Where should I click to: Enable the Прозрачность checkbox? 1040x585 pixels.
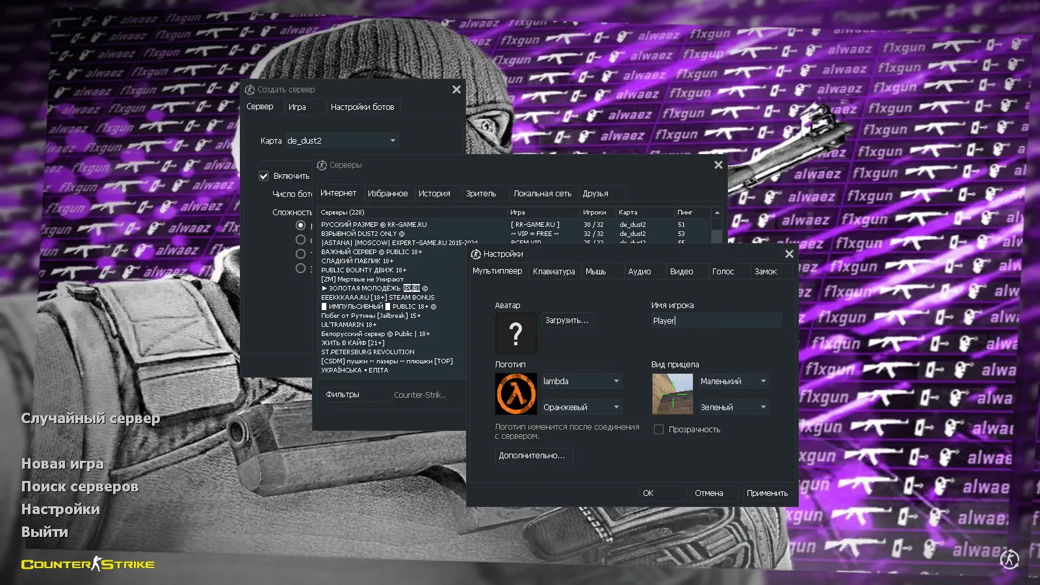[x=658, y=429]
